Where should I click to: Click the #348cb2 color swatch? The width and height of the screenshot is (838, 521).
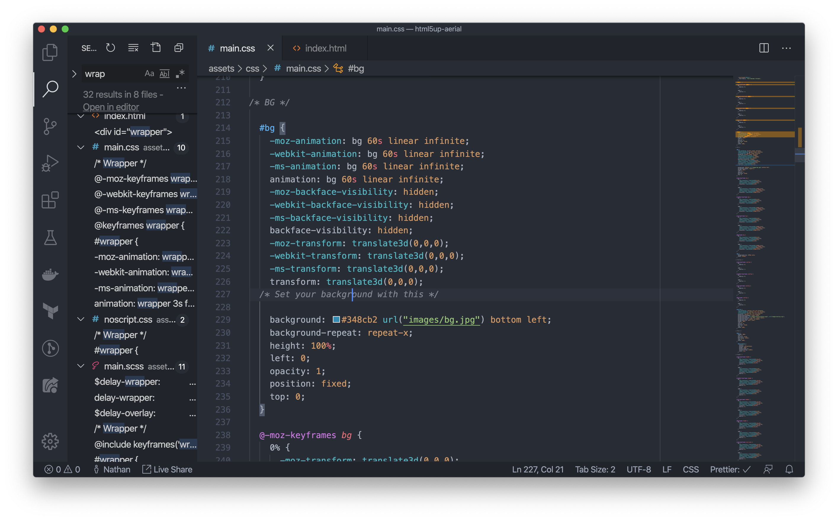point(336,319)
